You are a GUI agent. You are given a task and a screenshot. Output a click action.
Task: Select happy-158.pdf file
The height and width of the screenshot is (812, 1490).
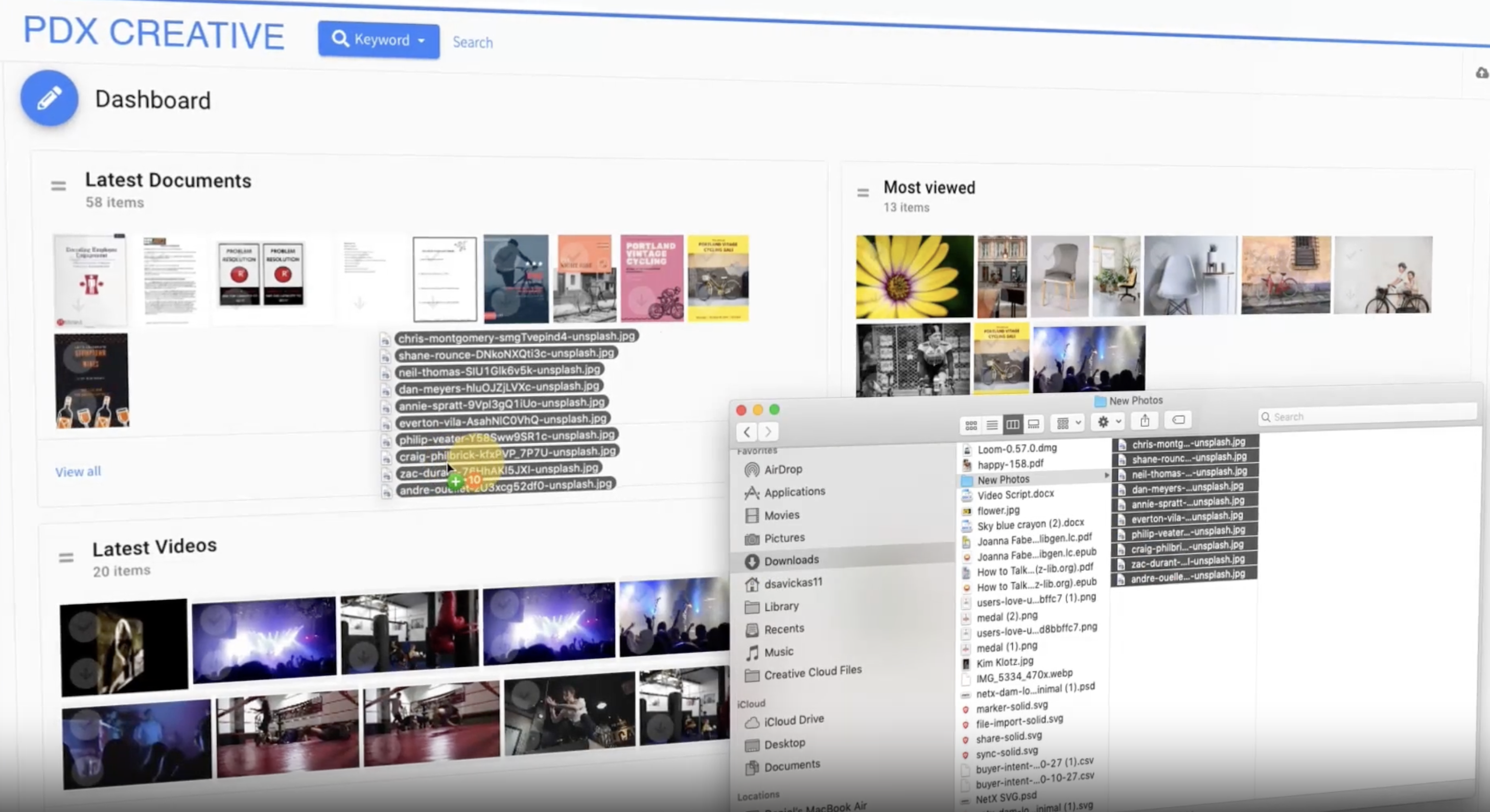tap(1011, 464)
